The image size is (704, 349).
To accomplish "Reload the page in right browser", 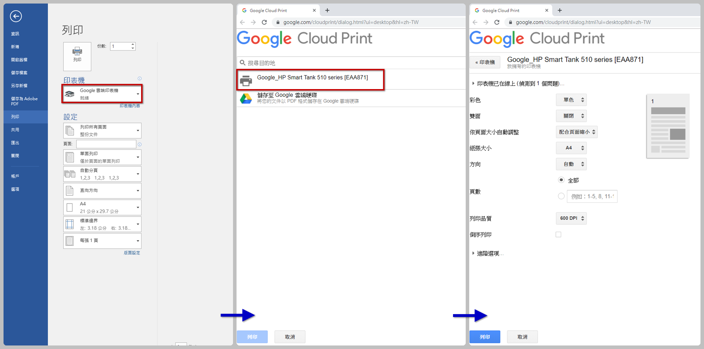I will coord(497,22).
